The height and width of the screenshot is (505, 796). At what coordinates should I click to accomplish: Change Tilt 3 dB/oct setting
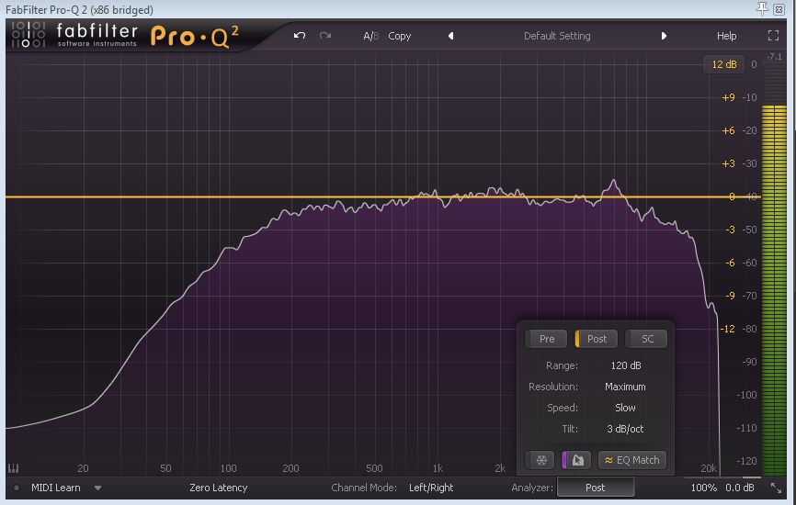point(625,429)
